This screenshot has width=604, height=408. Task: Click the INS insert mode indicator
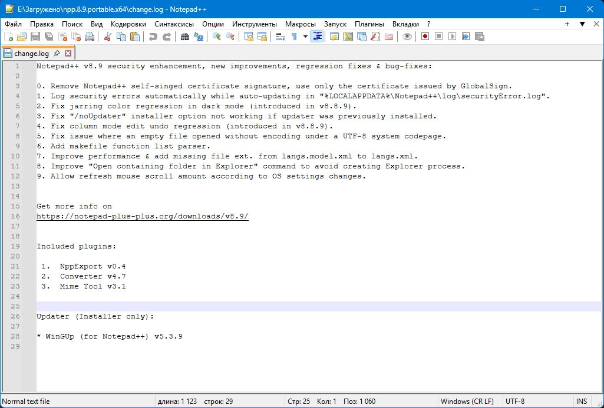pyautogui.click(x=582, y=402)
